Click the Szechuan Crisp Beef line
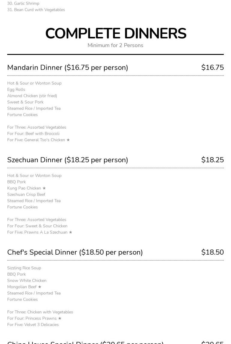Screen dimensions: 231x344 [26, 195]
